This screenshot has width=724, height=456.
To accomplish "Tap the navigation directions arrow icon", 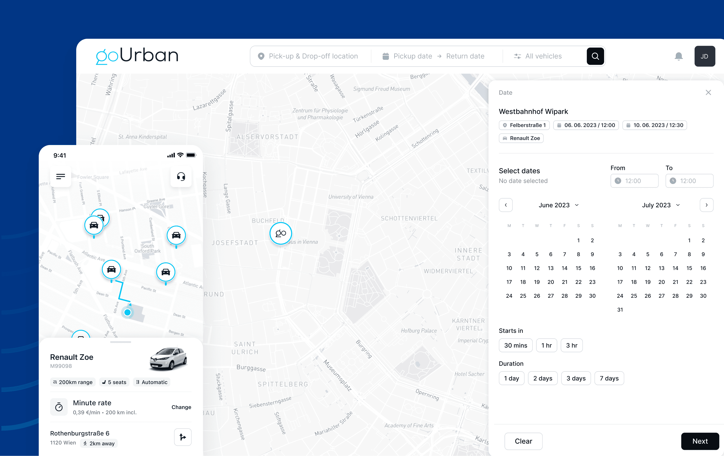I will (183, 437).
